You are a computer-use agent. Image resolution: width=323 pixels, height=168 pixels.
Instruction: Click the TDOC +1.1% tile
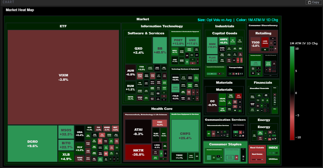click(x=179, y=157)
